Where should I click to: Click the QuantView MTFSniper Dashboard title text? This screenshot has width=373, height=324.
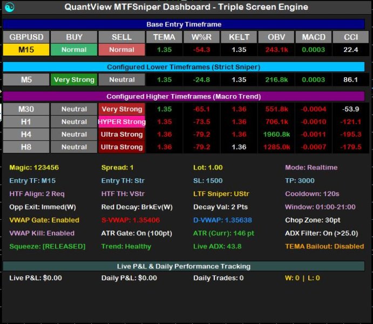tap(186, 7)
